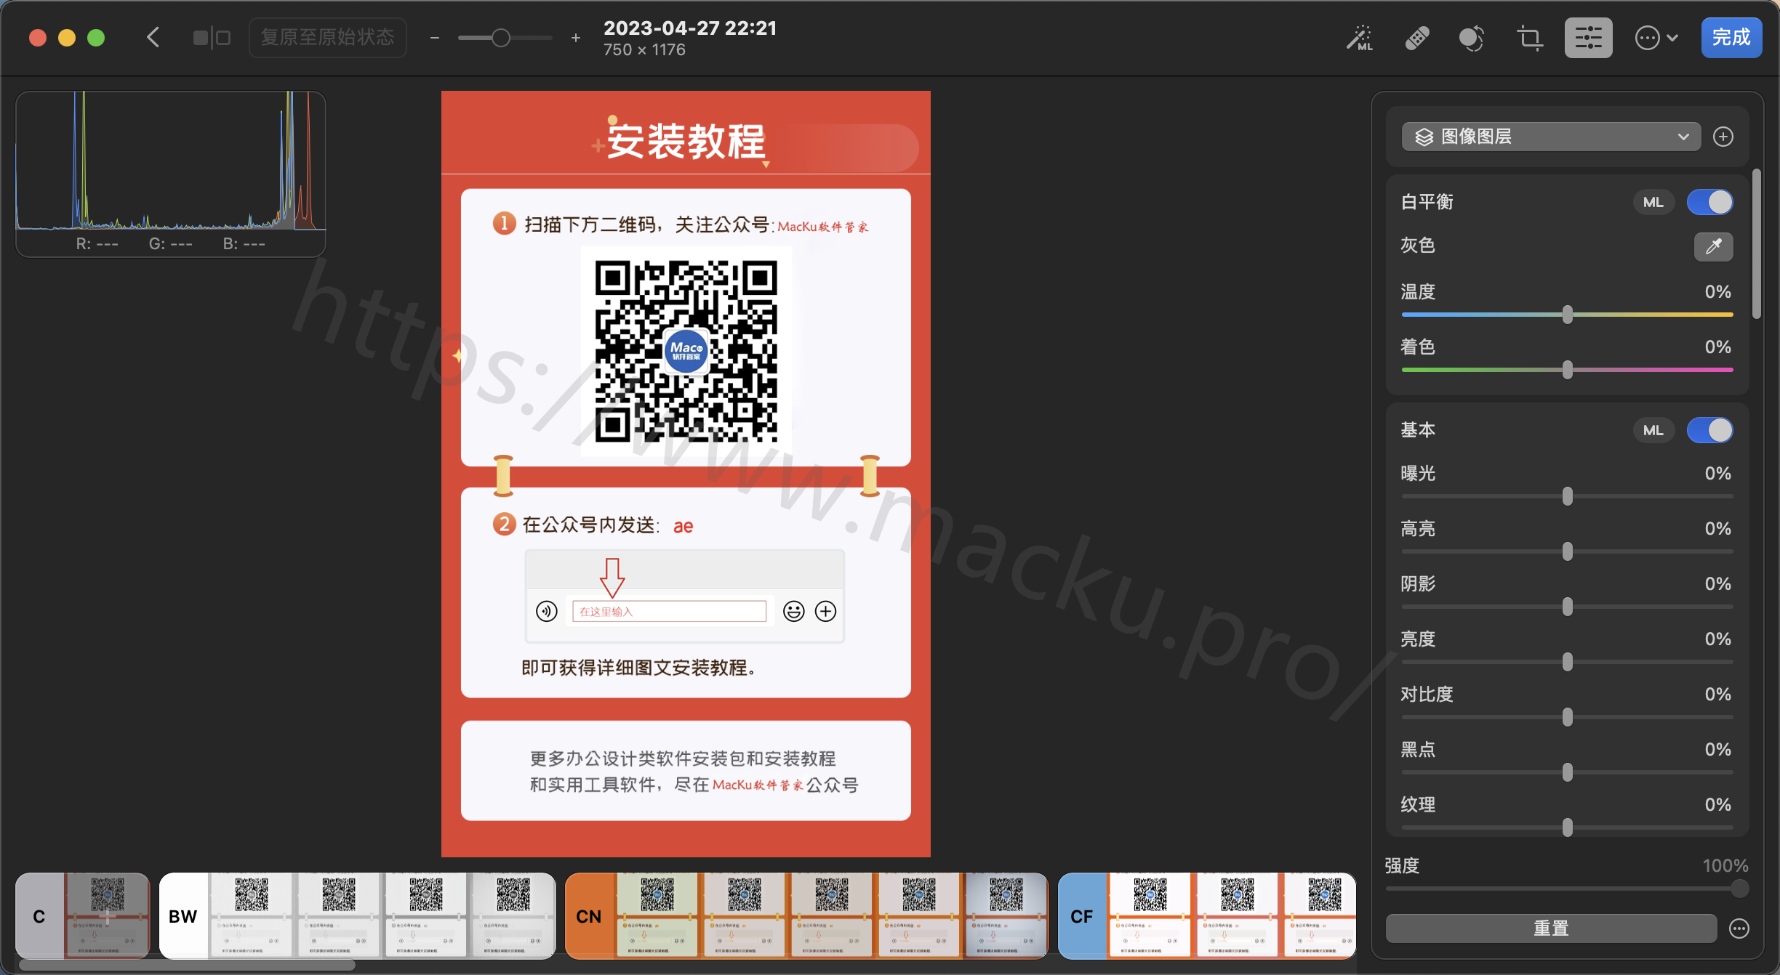Screen dimensions: 1780x975
Task: Adjust the 温度 slider
Action: tap(1568, 315)
